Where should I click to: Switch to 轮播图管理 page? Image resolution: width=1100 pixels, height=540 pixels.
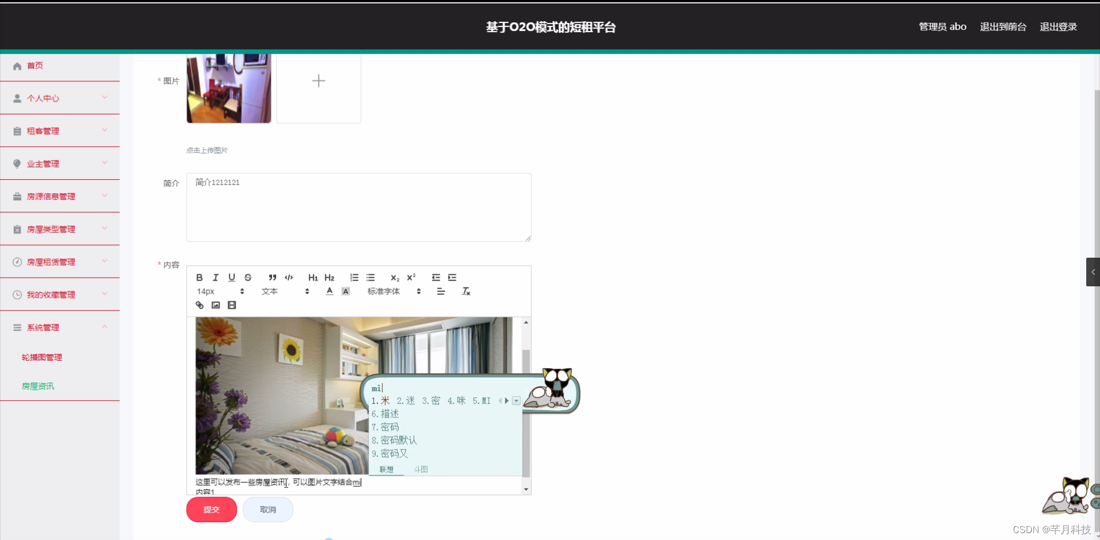point(41,357)
